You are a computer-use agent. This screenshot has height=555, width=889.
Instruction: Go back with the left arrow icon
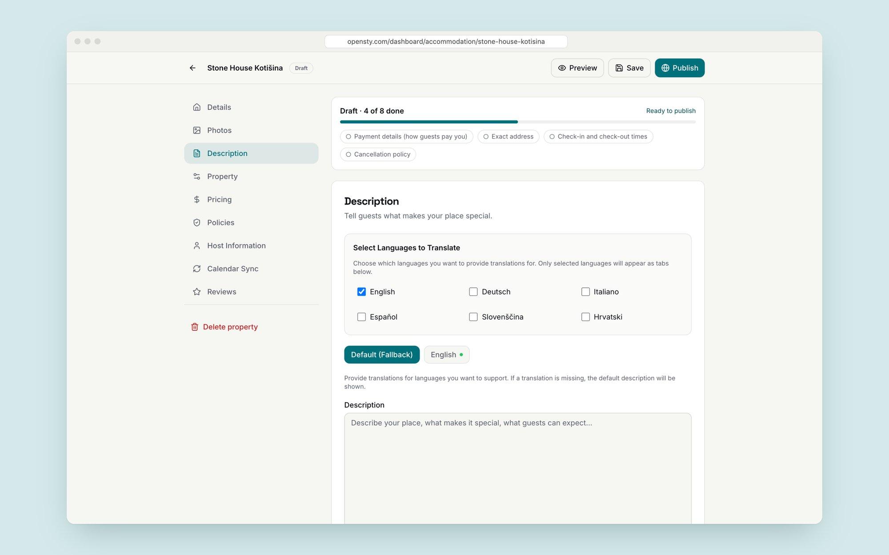pyautogui.click(x=192, y=68)
